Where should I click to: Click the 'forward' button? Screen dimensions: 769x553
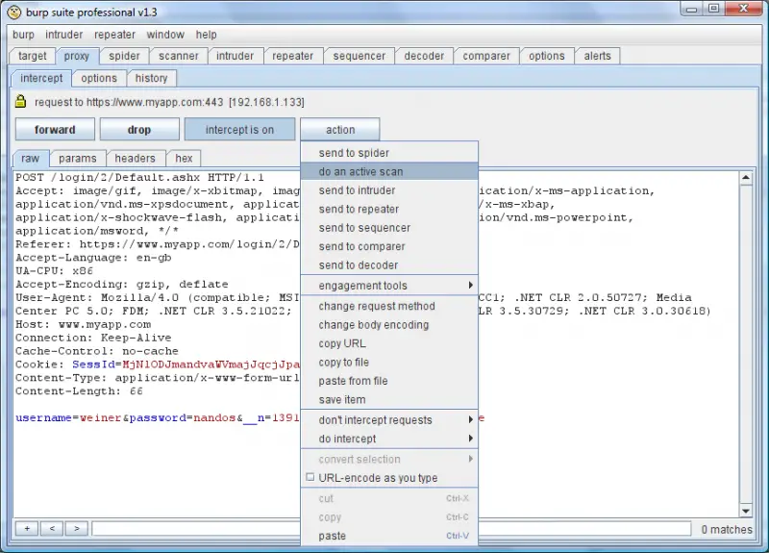pyautogui.click(x=55, y=130)
